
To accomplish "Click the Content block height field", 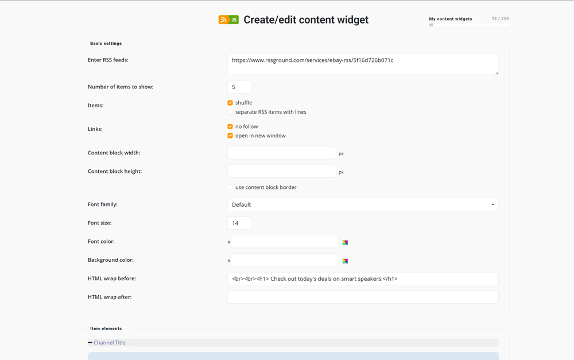I will [281, 171].
